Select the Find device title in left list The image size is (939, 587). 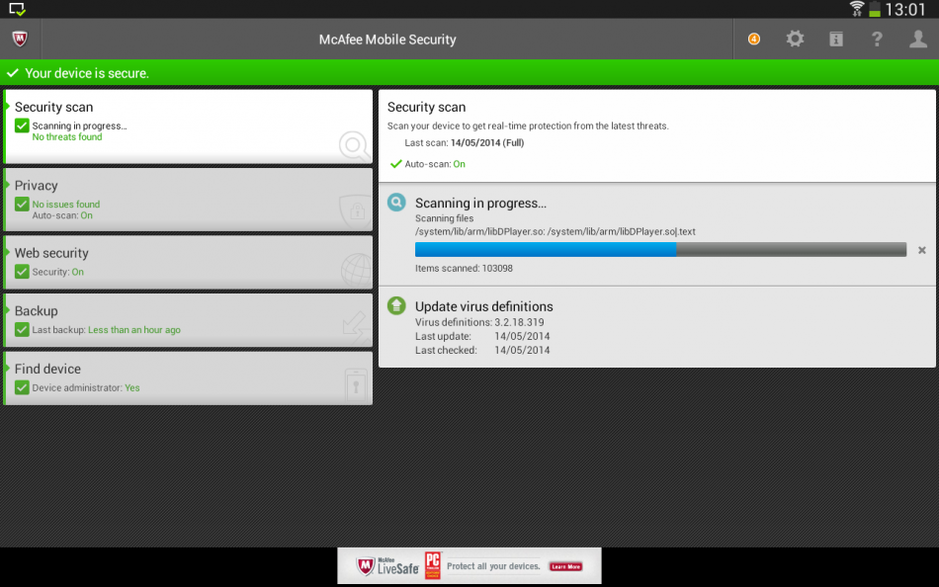47,369
